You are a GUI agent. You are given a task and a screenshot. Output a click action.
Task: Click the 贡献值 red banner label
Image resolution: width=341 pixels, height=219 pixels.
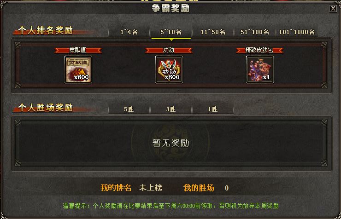point(78,50)
